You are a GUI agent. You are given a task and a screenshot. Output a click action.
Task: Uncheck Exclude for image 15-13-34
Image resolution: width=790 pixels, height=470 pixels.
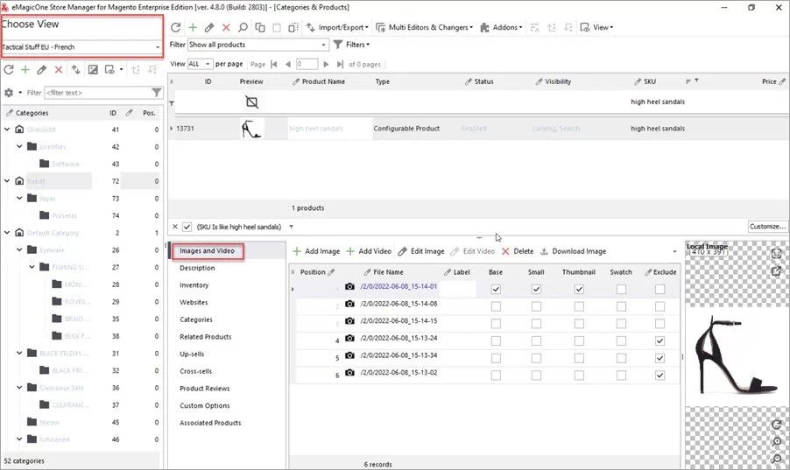tap(660, 358)
